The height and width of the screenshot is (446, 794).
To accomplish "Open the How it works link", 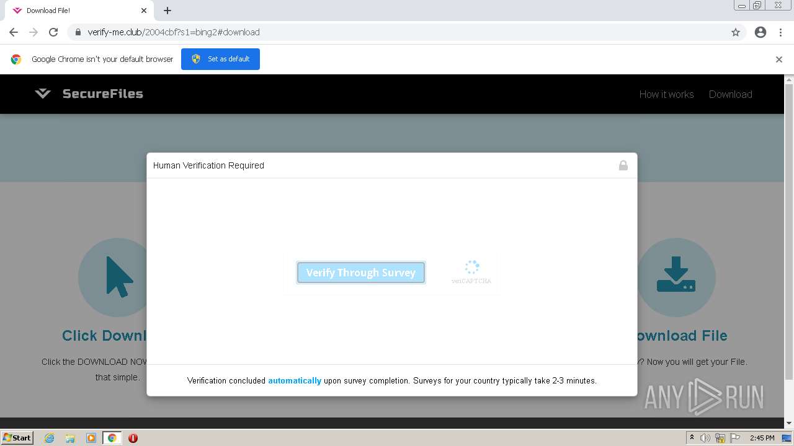I will pyautogui.click(x=666, y=94).
